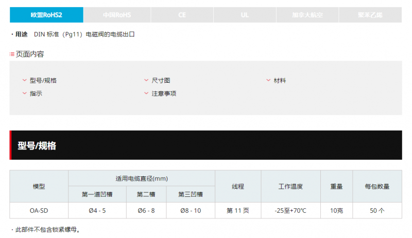Image resolution: width=412 pixels, height=238 pixels.
Task: Click the chevron beside 型号/规格
Action: (24, 80)
